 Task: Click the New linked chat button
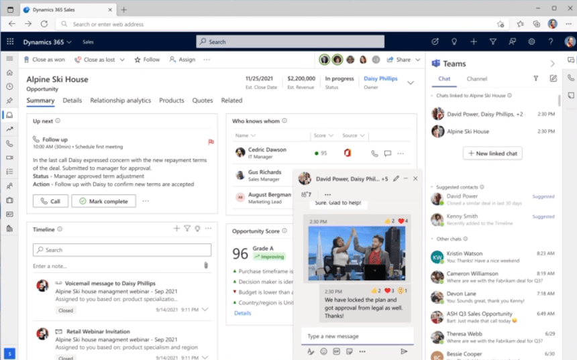coord(492,154)
